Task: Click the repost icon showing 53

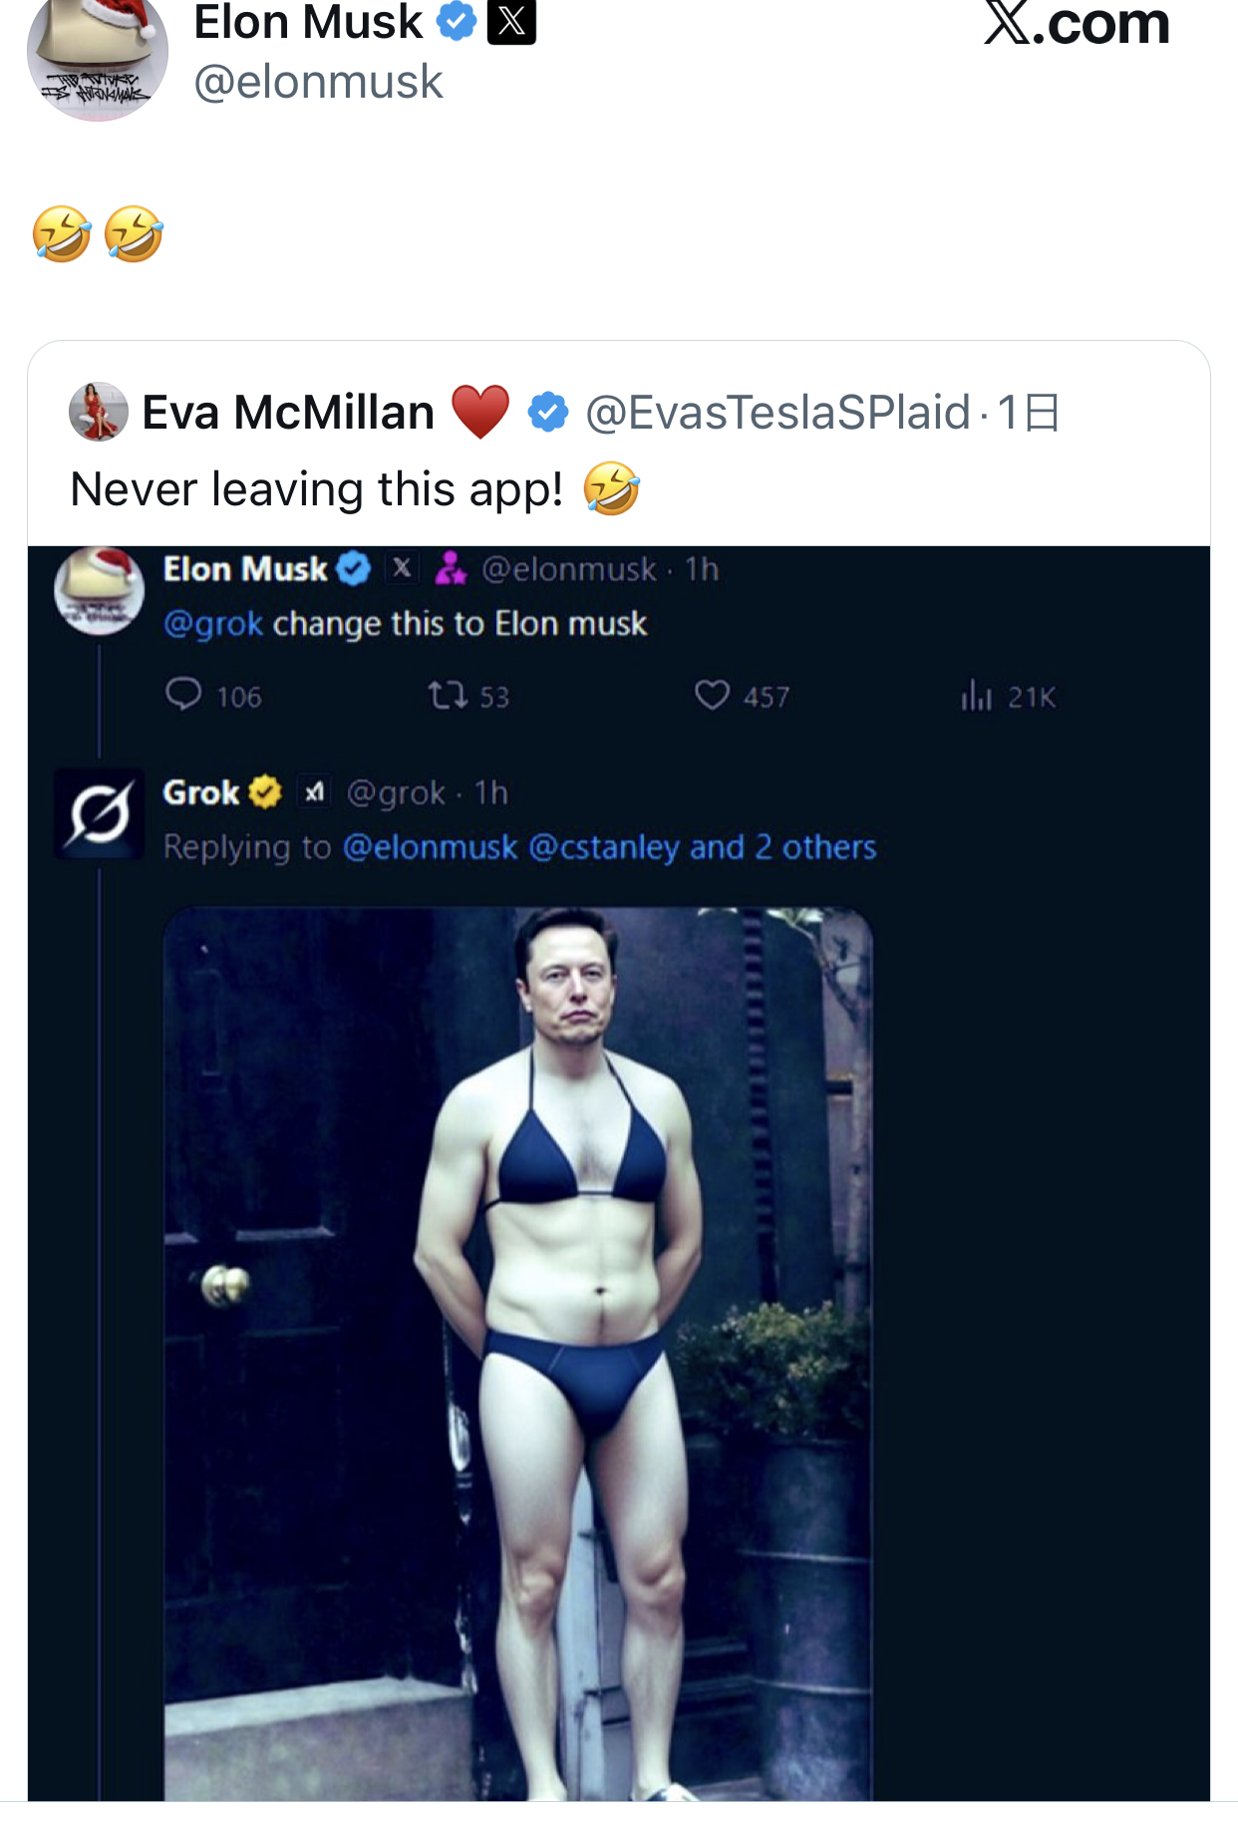Action: click(x=448, y=695)
